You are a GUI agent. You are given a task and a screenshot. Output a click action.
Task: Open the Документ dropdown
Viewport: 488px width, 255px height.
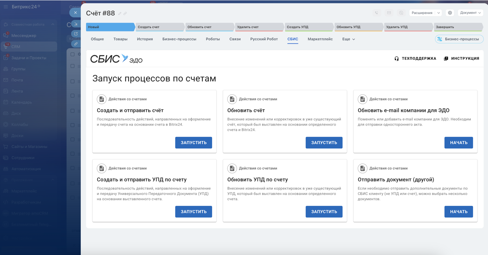pos(471,13)
